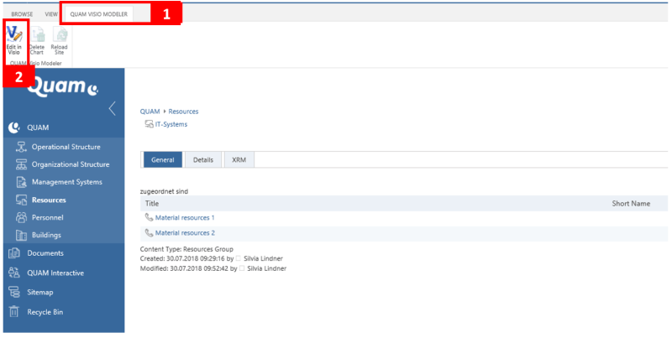Screen dimensions: 672x338
Task: Open Sitemap in the sidebar
Action: (39, 292)
